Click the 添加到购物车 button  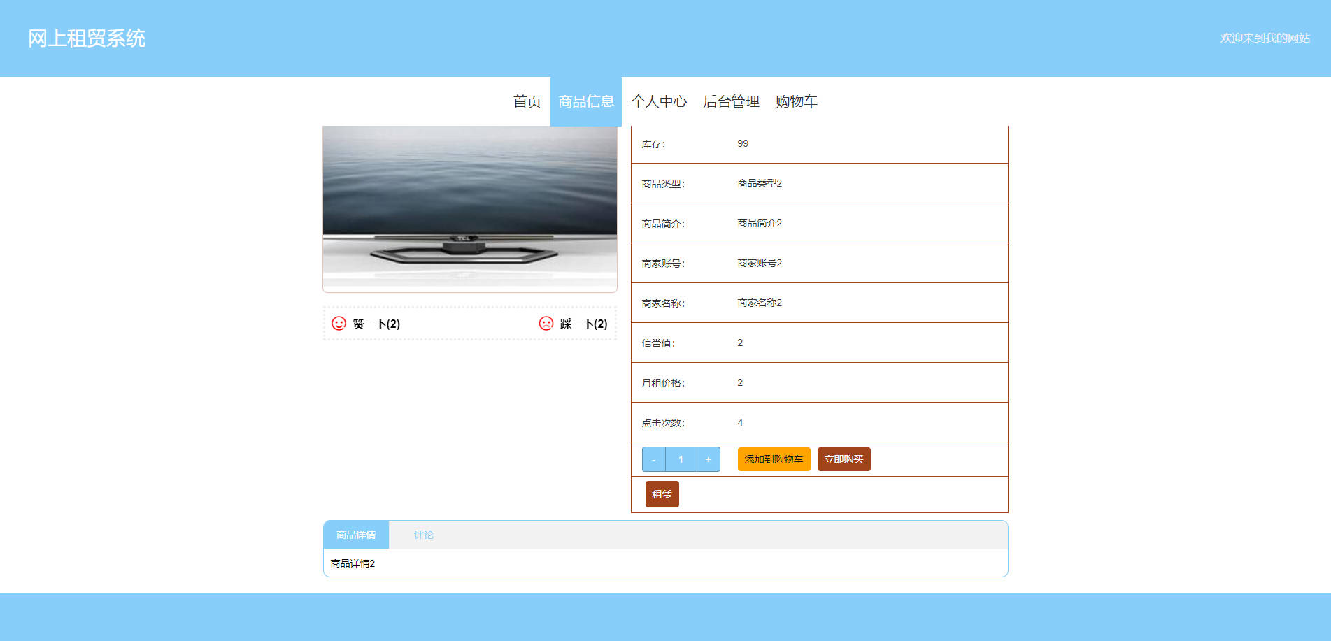(x=774, y=459)
